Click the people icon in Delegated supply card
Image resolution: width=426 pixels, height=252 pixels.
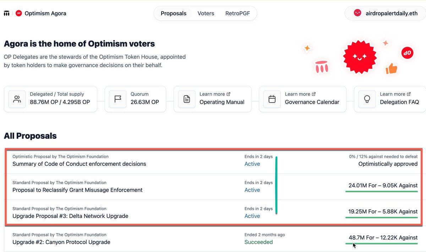[x=17, y=99]
